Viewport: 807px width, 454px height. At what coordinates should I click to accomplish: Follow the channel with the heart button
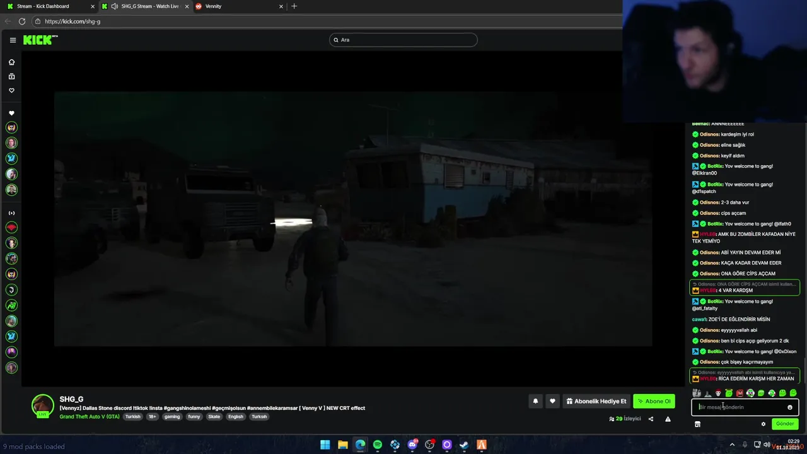tap(552, 401)
